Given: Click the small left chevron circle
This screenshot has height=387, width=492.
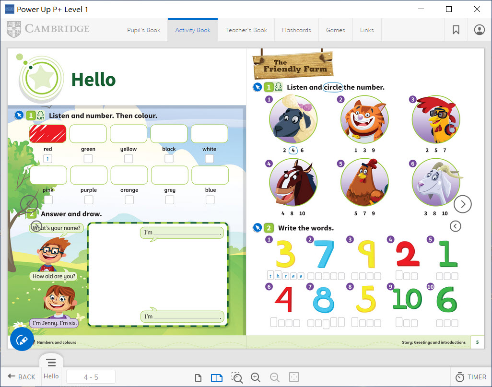Looking at the screenshot, I should [456, 226].
